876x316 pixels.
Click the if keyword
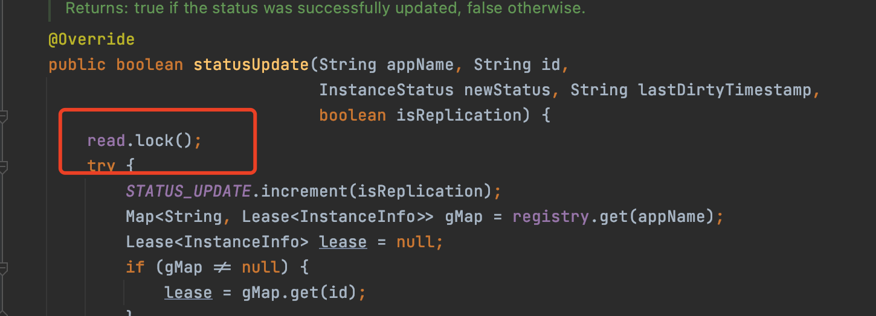pos(135,267)
